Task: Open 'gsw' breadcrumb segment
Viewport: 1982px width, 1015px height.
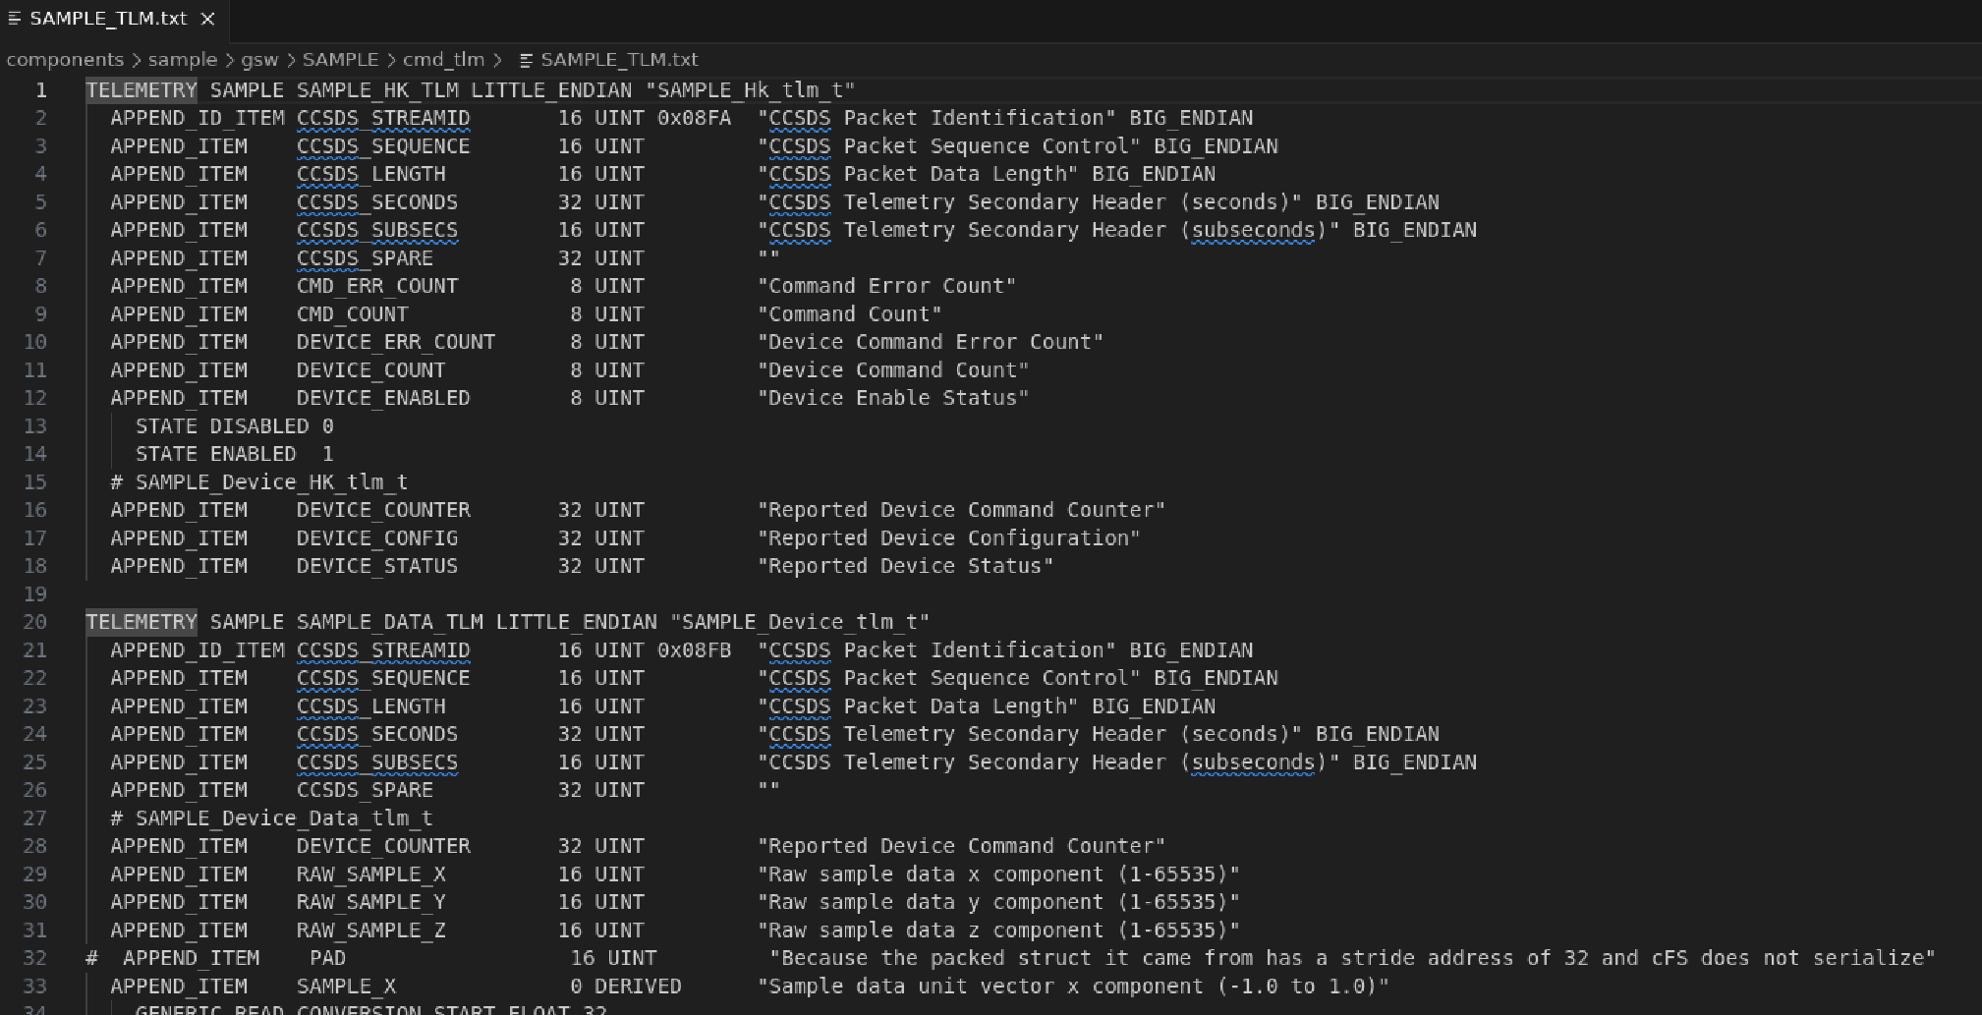Action: tap(259, 60)
